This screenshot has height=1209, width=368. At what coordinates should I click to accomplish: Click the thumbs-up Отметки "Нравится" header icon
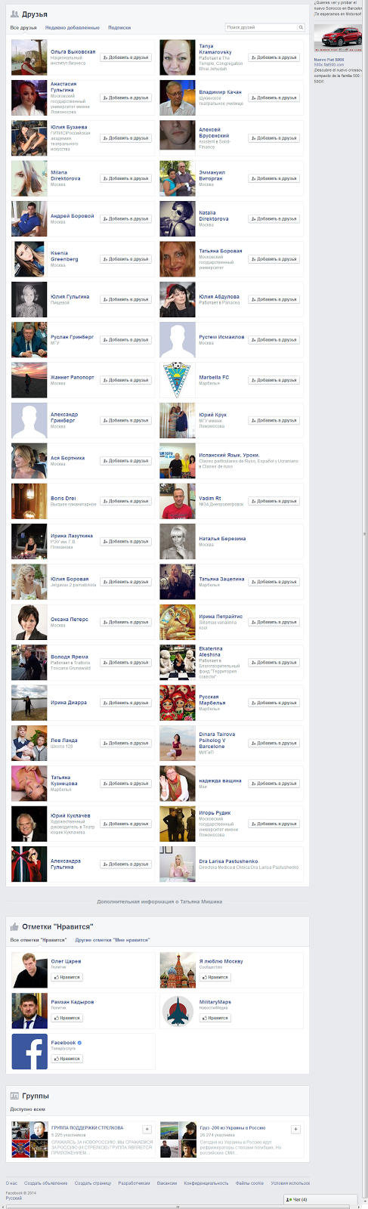point(14,926)
